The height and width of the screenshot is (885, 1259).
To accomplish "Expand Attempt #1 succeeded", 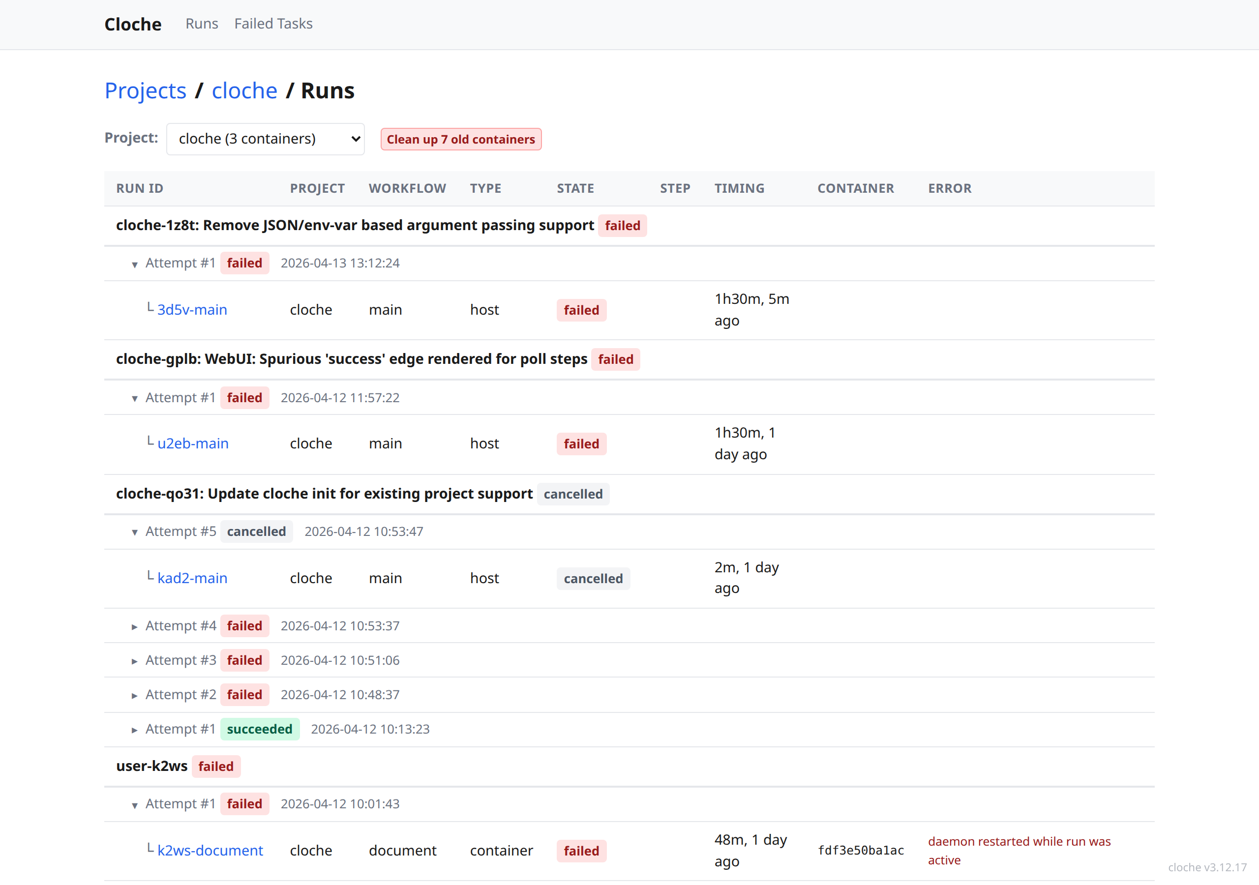I will (134, 730).
